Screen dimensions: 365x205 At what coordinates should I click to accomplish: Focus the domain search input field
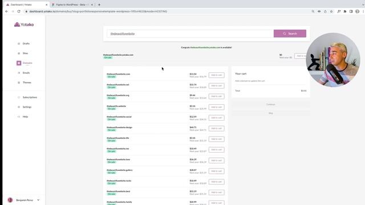pos(190,34)
